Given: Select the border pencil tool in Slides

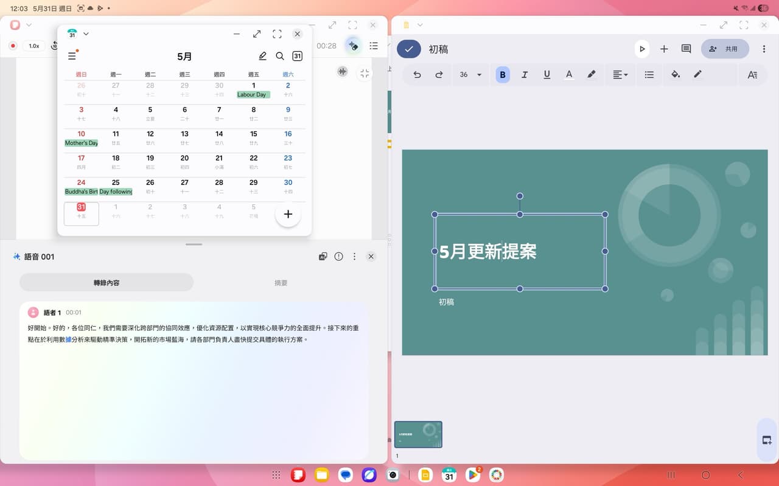Looking at the screenshot, I should pos(697,75).
